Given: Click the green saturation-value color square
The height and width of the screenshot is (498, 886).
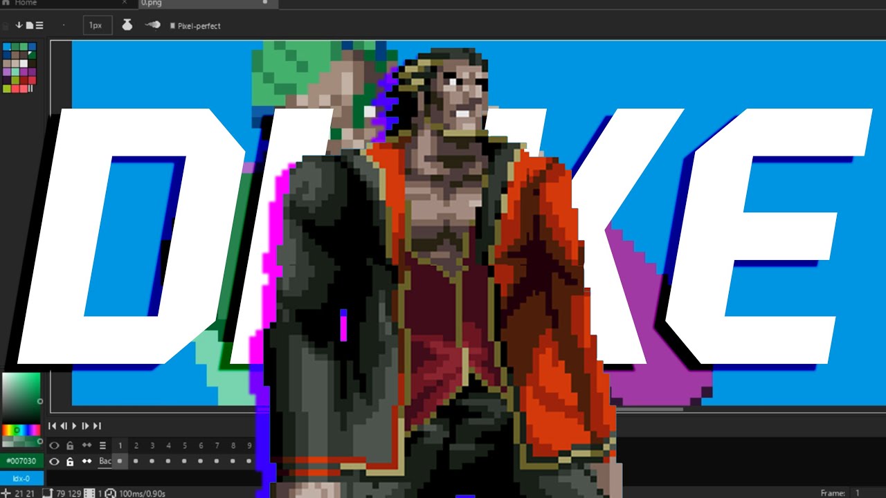Looking at the screenshot, I should tap(21, 398).
